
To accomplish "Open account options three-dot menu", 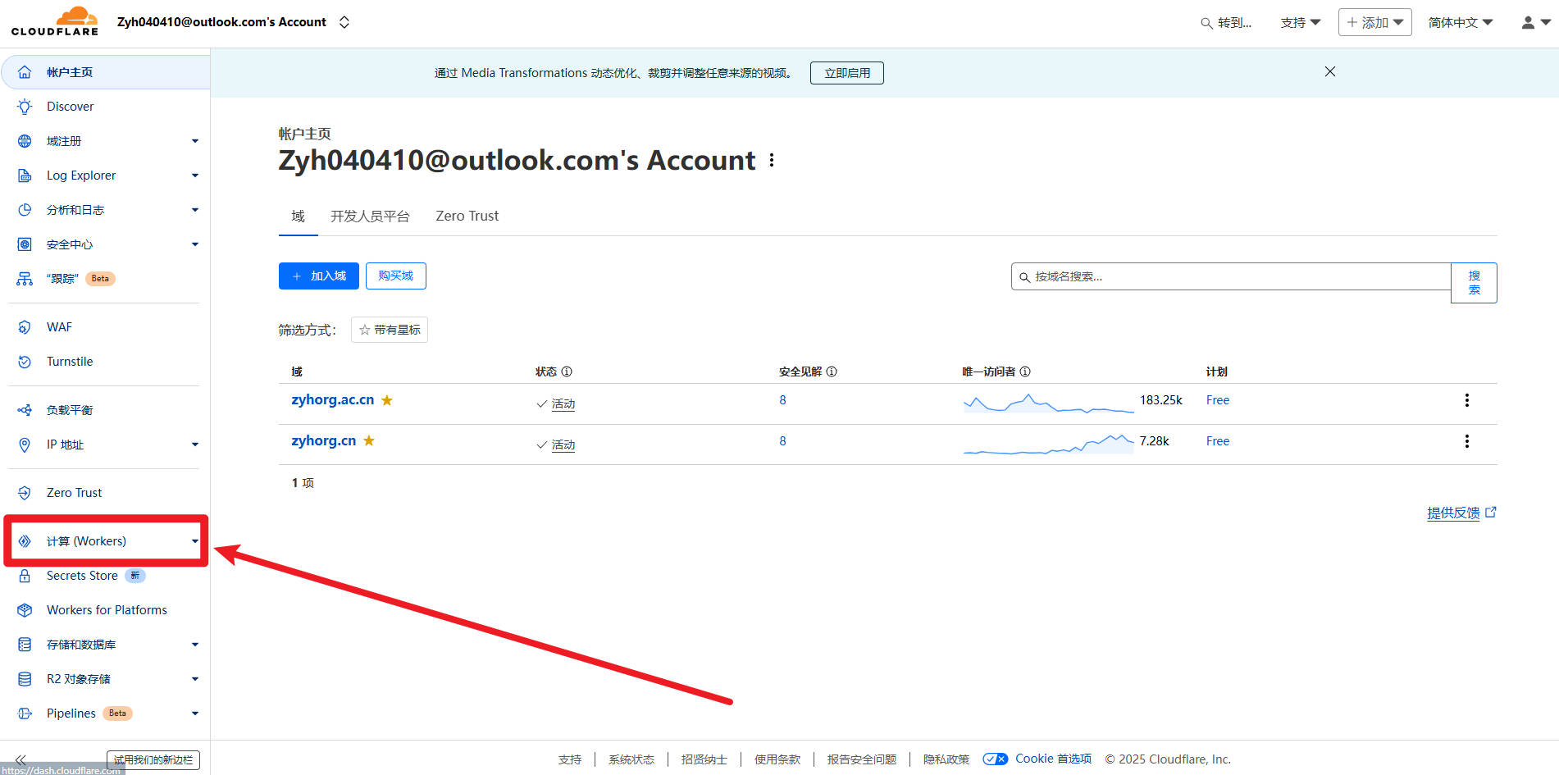I will (x=772, y=160).
